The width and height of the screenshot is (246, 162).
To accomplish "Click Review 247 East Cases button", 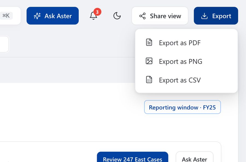I will coord(133,157).
